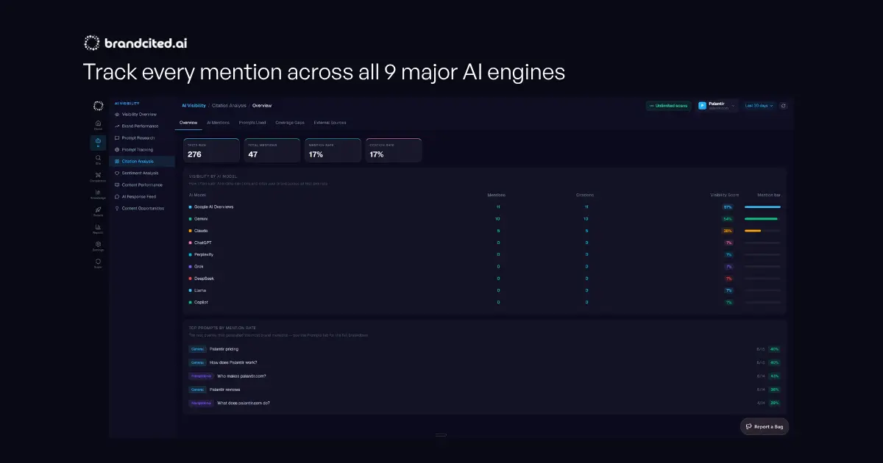The width and height of the screenshot is (883, 463).
Task: Open the Knowledge icon in the left rail
Action: [98, 194]
